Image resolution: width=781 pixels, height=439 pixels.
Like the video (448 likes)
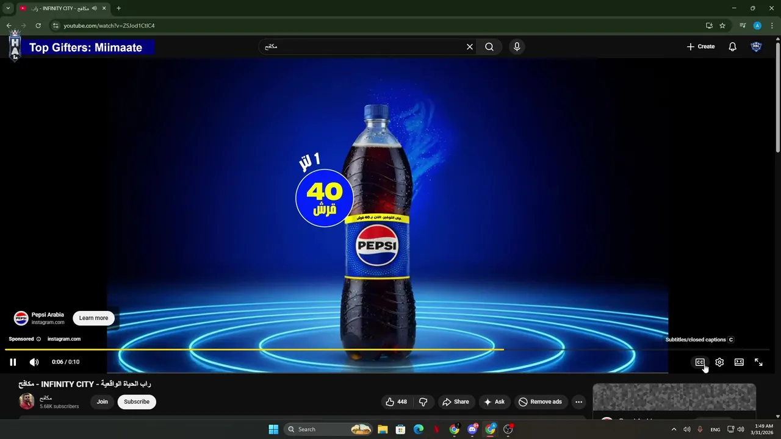tap(396, 402)
